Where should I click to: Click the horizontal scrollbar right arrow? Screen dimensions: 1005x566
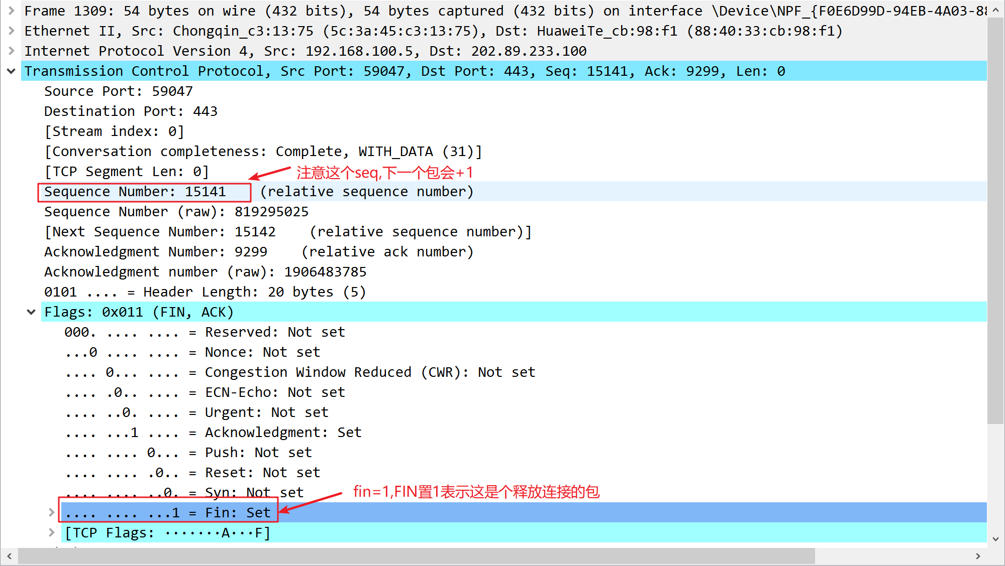(978, 556)
